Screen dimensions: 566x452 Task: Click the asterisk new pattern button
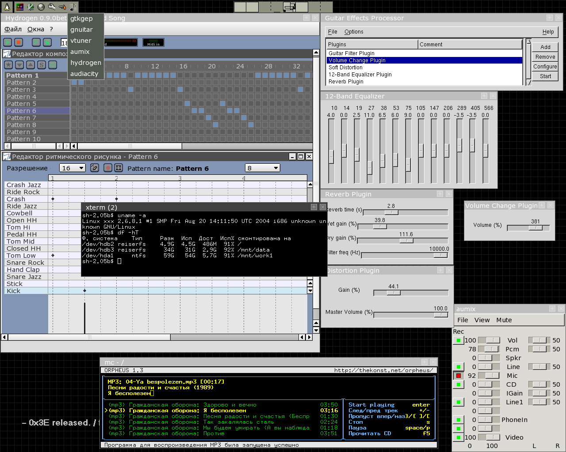point(8,64)
